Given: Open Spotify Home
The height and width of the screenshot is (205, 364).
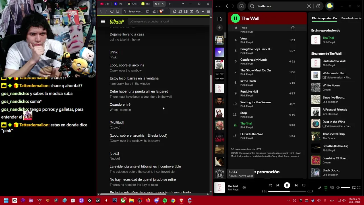Looking at the screenshot, I should point(241,6).
